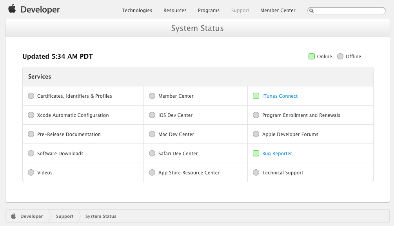Click the Apple icon in the breadcrumb bar
Image resolution: width=394 pixels, height=226 pixels.
point(14,216)
